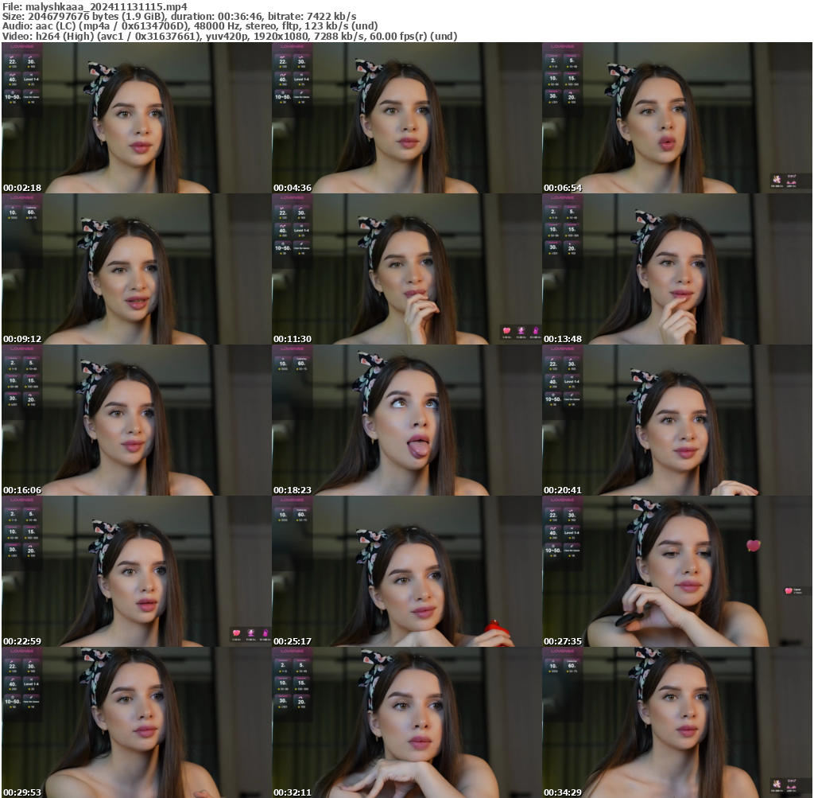This screenshot has height=798, width=814.
Task: Select the Lovense 22 vibration tile
Action: coord(13,61)
